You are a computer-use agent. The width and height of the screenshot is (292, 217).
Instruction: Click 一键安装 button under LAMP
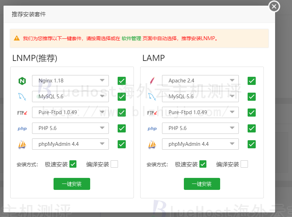[x=202, y=184]
